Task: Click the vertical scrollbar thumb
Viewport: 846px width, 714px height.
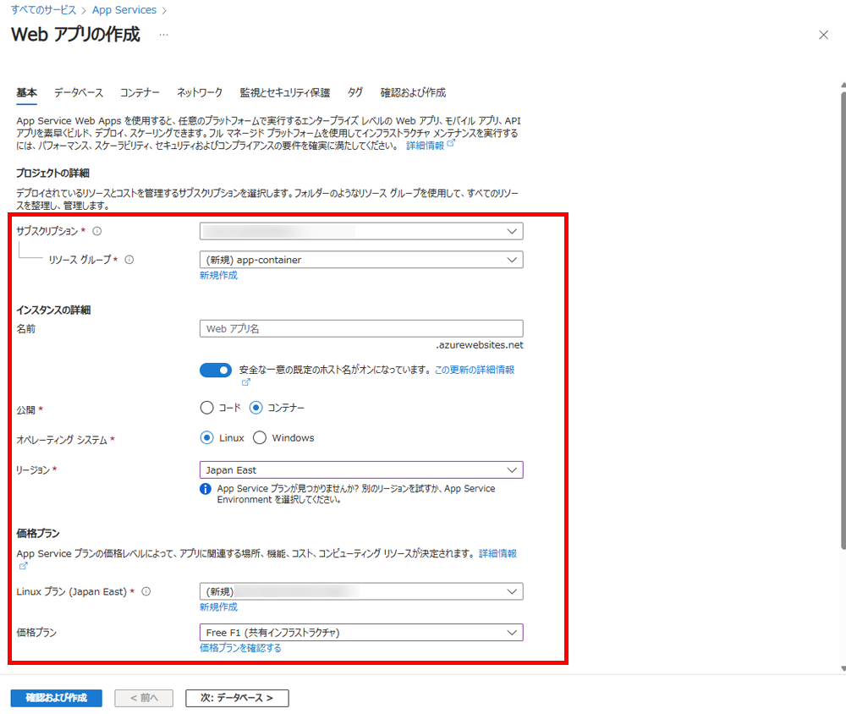Action: [x=843, y=321]
